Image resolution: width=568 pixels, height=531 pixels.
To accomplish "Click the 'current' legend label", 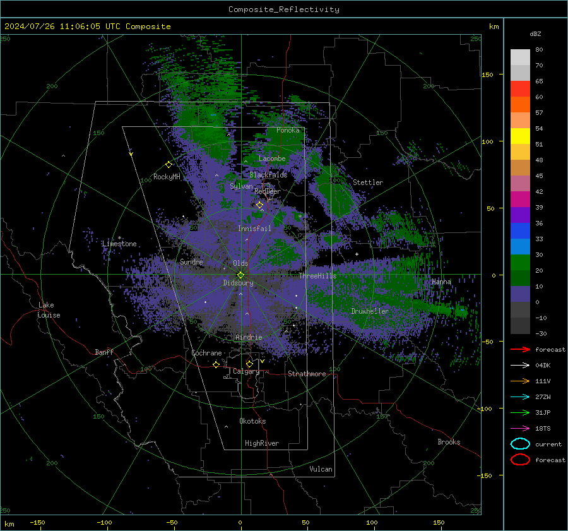I will pyautogui.click(x=548, y=444).
